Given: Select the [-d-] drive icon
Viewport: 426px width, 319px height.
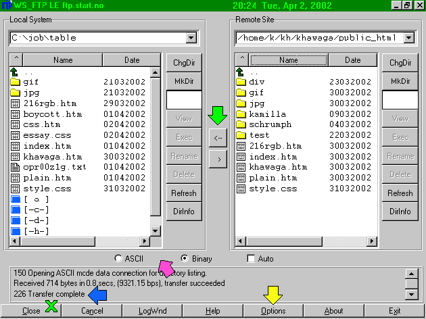Looking at the screenshot, I should (16, 220).
